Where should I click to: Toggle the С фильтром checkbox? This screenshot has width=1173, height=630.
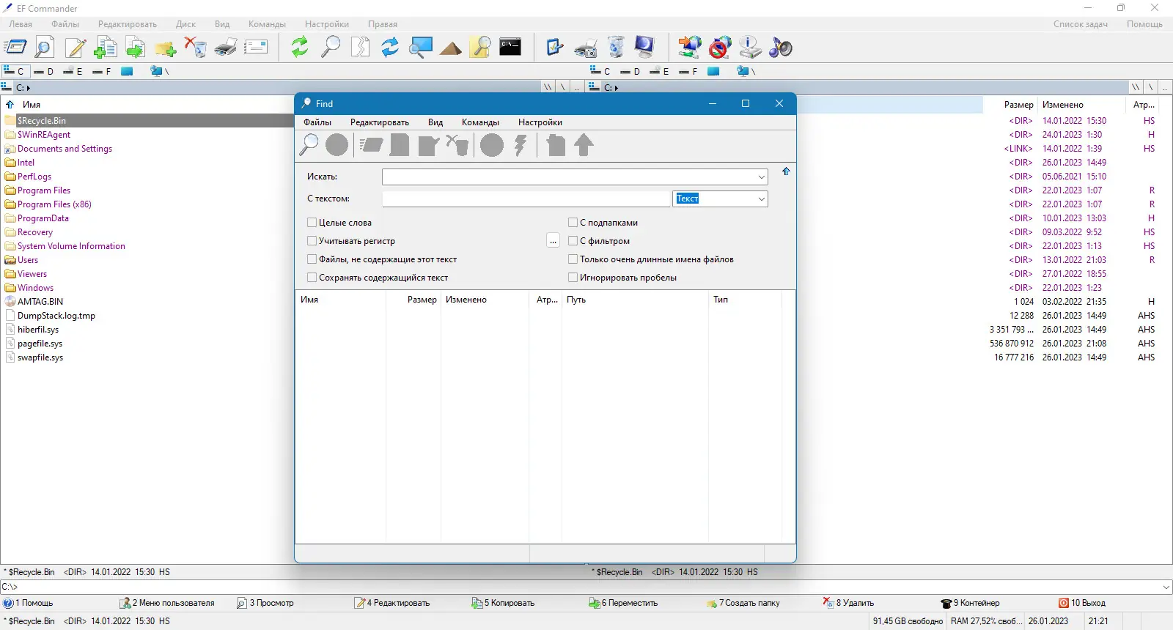573,241
